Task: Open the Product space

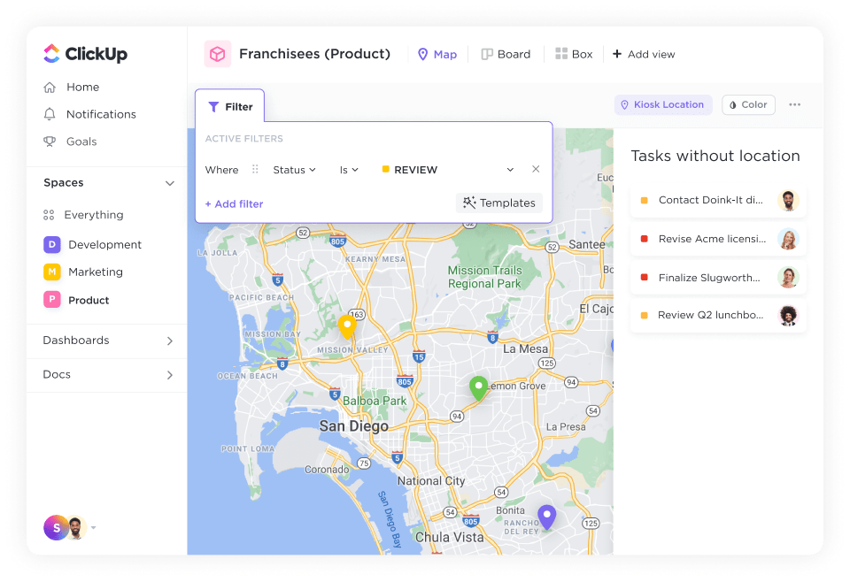Action: [x=89, y=300]
